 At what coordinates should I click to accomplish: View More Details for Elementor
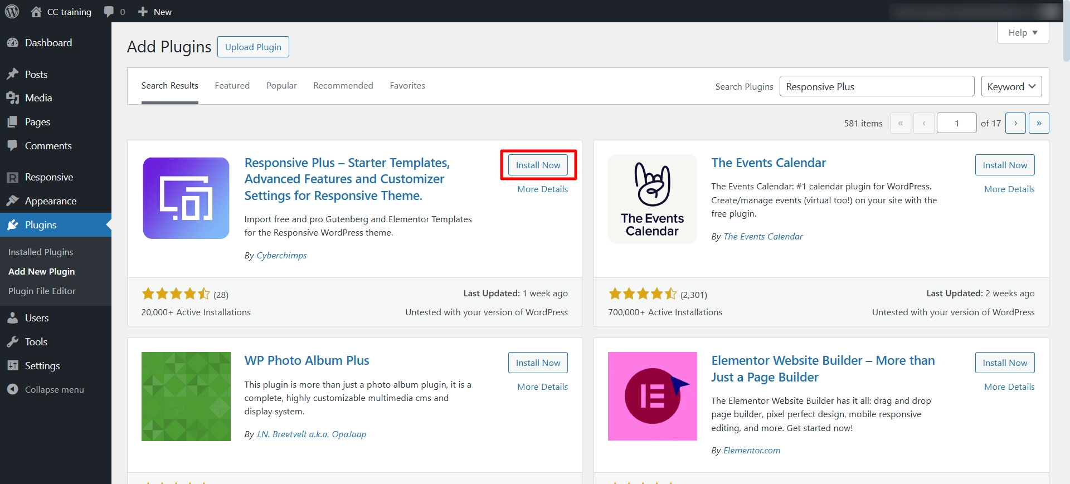1009,387
